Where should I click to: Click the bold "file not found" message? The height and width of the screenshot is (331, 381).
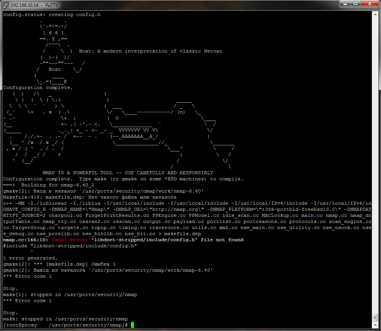[222, 240]
